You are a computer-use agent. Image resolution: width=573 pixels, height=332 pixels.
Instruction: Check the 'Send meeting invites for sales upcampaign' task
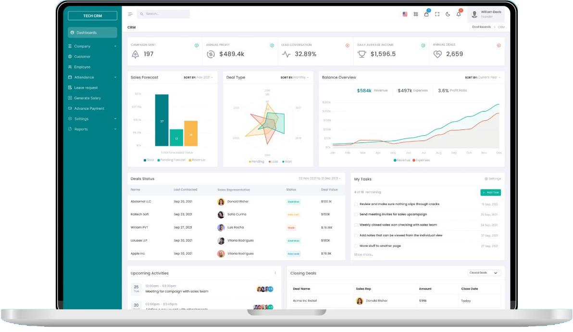pyautogui.click(x=356, y=215)
